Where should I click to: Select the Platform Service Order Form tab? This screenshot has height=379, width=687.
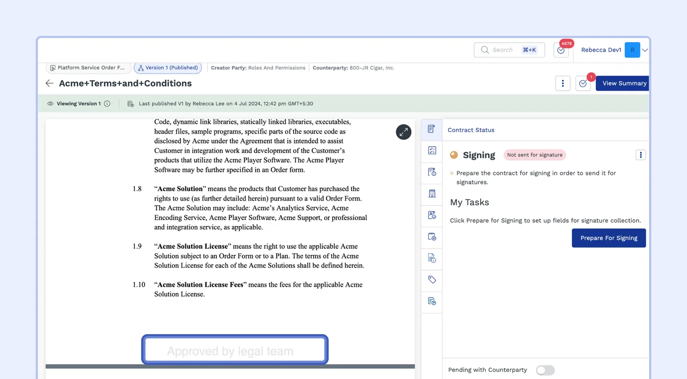coord(88,68)
